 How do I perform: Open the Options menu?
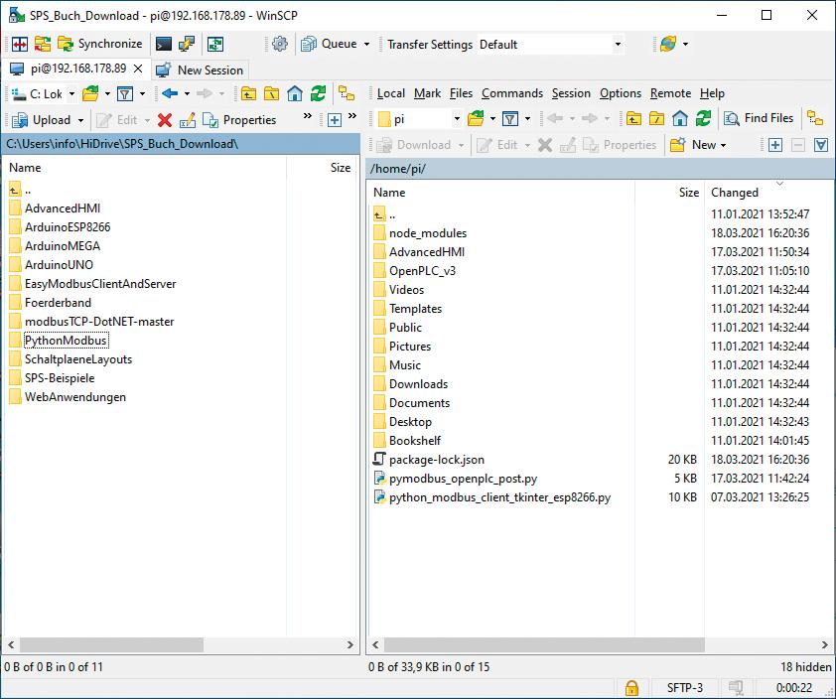(621, 93)
